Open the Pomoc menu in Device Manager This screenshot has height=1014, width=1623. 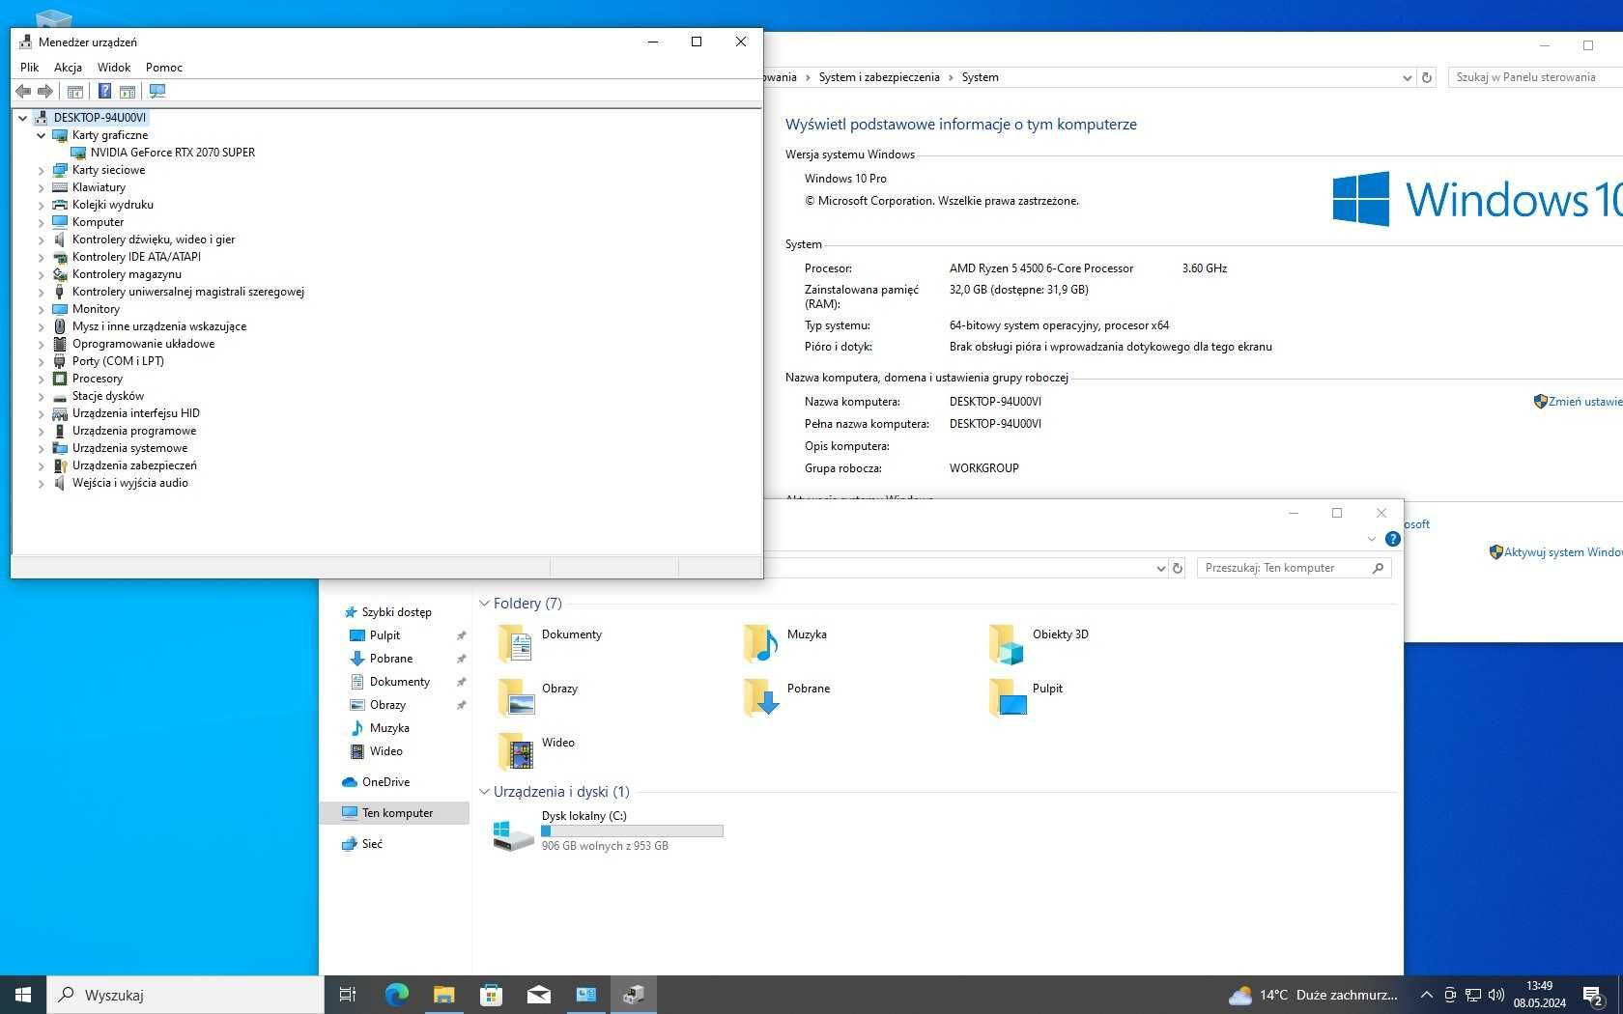coord(164,67)
